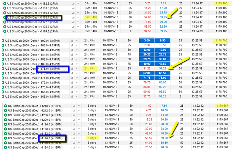Expand dropdown arrow on >1188.0 (4:15PM) 10-NOV row
This screenshot has height=150, width=232.
(77, 45)
